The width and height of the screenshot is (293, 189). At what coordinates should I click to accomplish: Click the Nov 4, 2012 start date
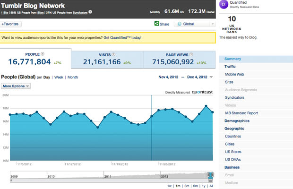[168, 77]
